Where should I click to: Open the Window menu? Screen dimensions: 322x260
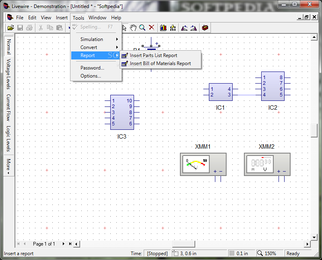point(97,18)
